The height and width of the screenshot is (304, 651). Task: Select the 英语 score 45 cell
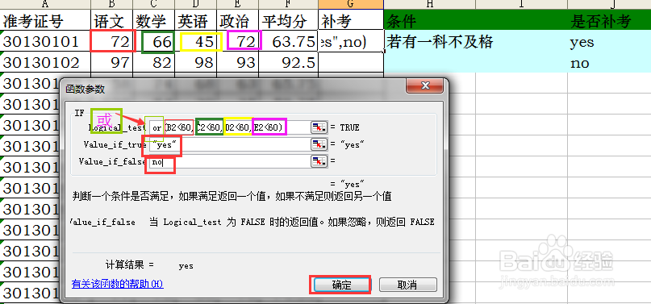(x=196, y=41)
